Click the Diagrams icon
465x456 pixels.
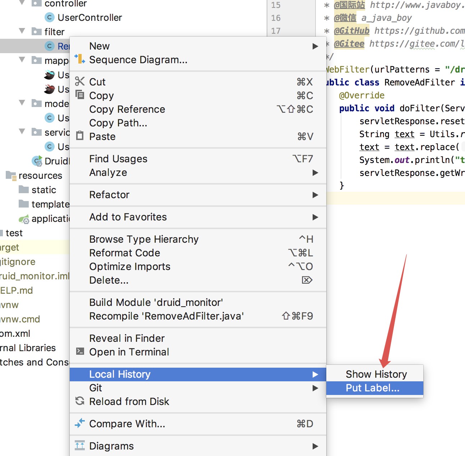pyautogui.click(x=80, y=446)
